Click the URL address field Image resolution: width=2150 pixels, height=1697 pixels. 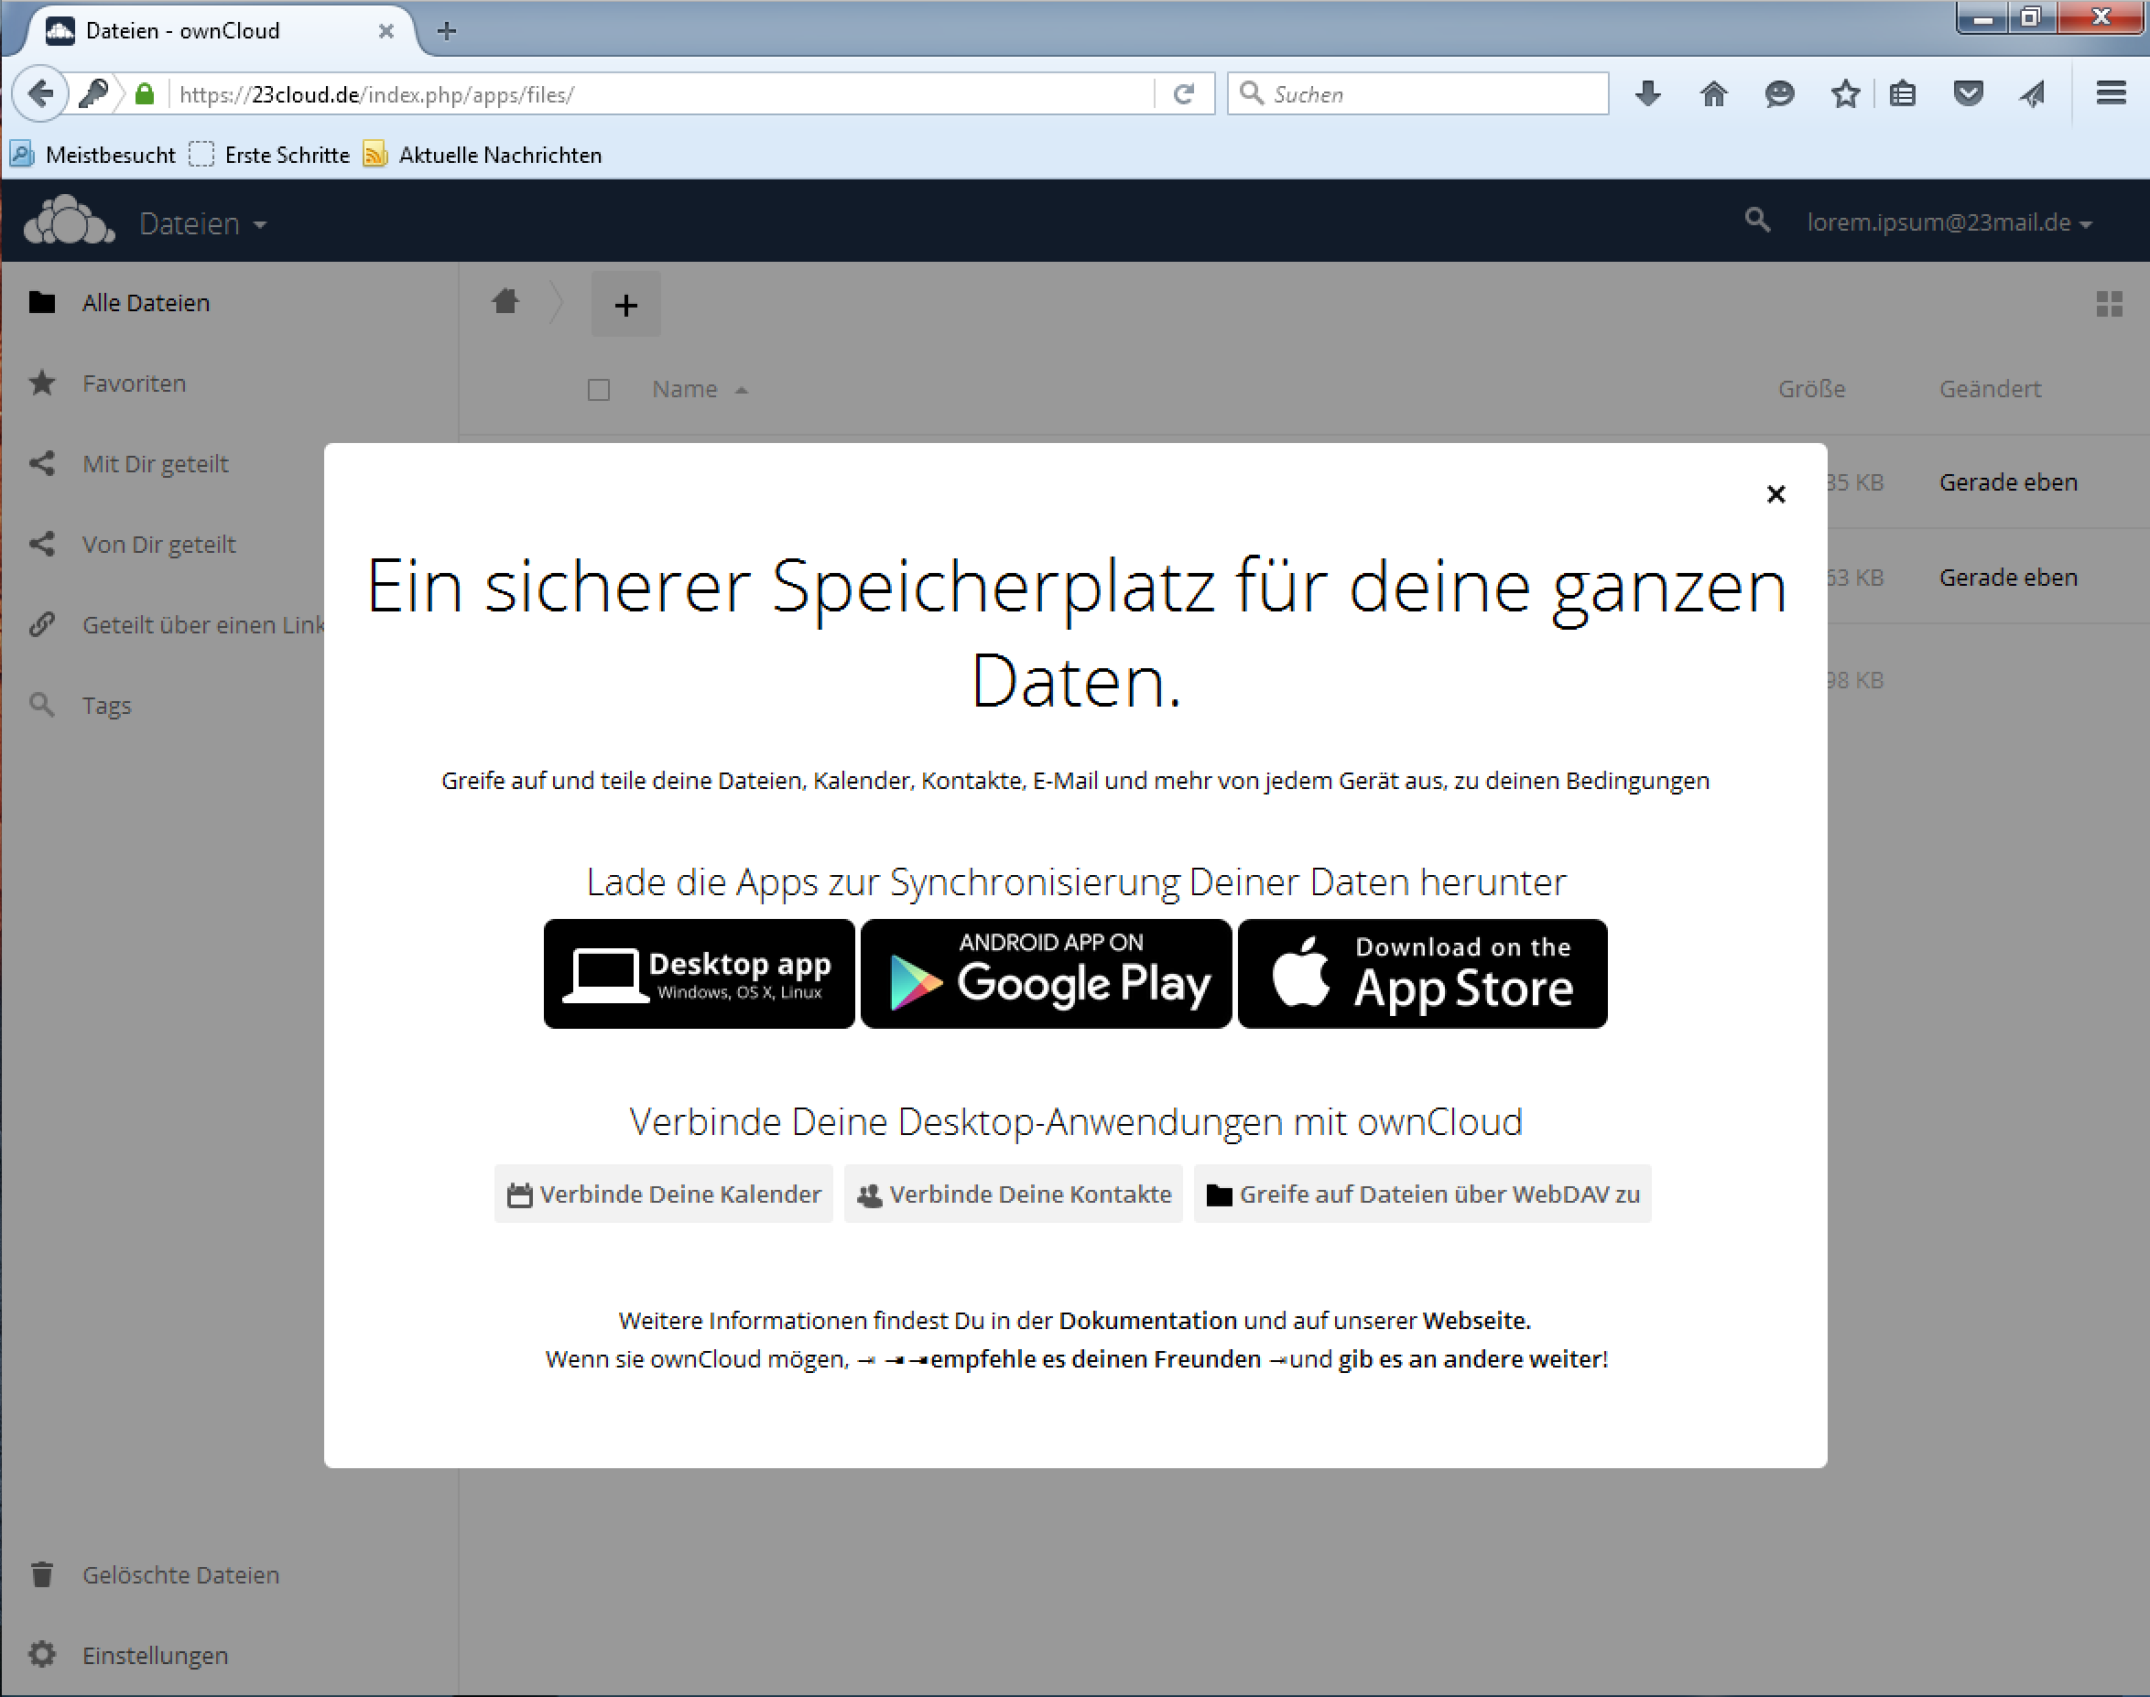tap(661, 94)
